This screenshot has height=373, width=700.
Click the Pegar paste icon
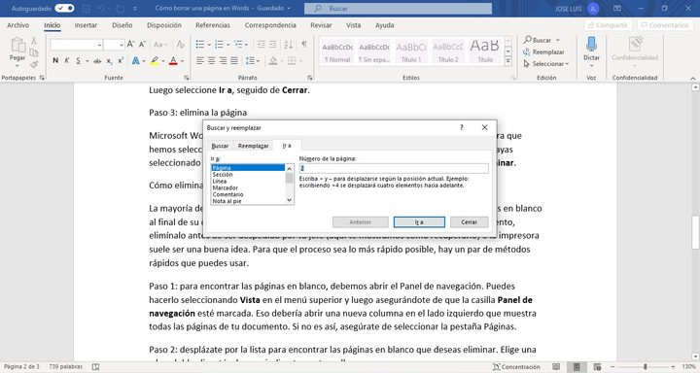(17, 45)
